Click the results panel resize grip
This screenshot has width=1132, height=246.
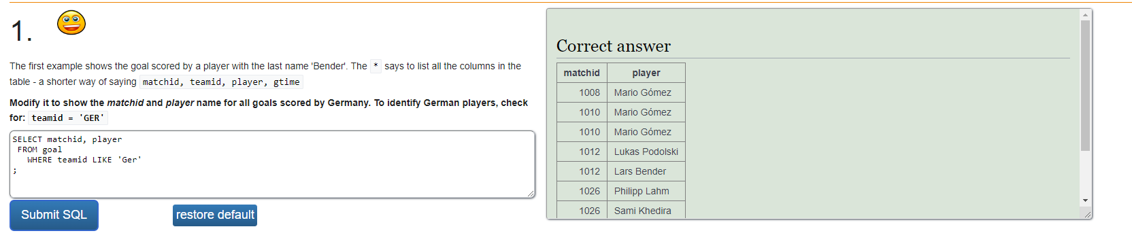click(x=1087, y=214)
